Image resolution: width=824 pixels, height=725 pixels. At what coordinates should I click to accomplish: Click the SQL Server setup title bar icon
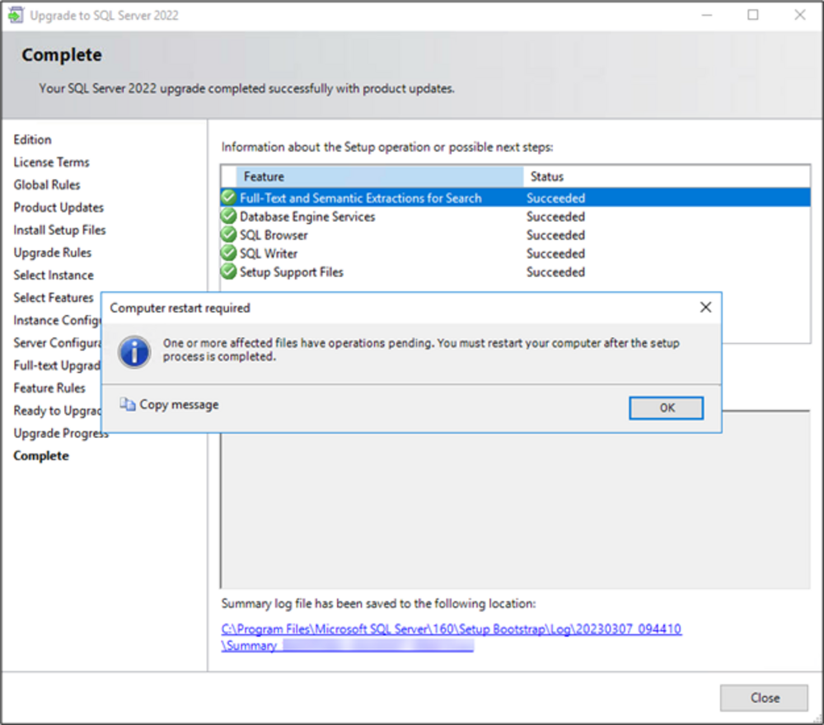pyautogui.click(x=16, y=16)
